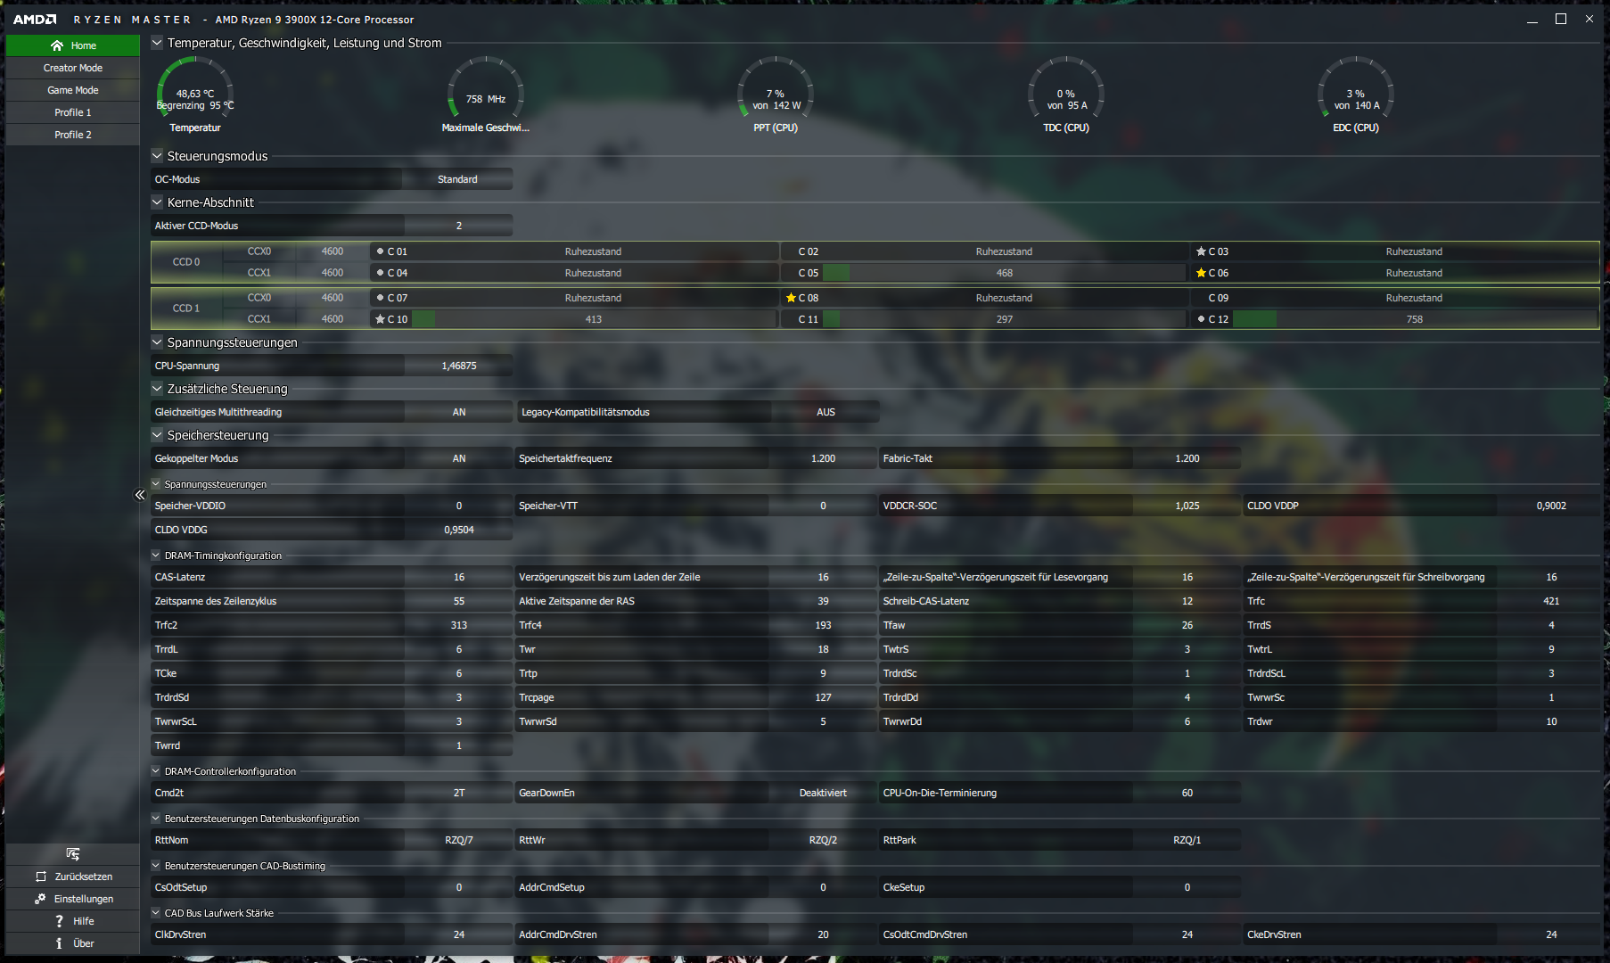
Task: Toggle Gekoppelter Modus AN value
Action: [x=459, y=458]
